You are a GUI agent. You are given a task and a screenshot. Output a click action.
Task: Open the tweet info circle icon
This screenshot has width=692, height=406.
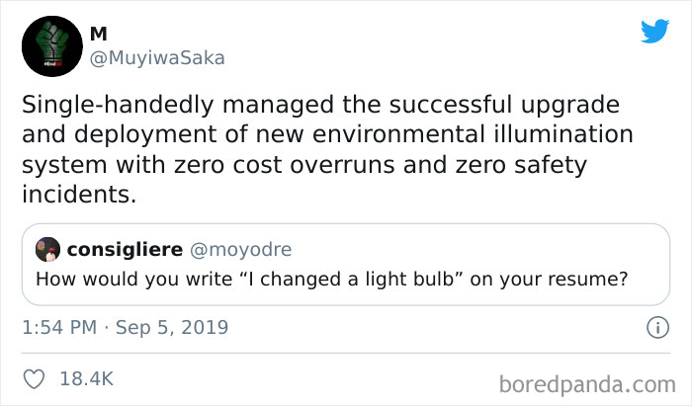click(x=652, y=326)
